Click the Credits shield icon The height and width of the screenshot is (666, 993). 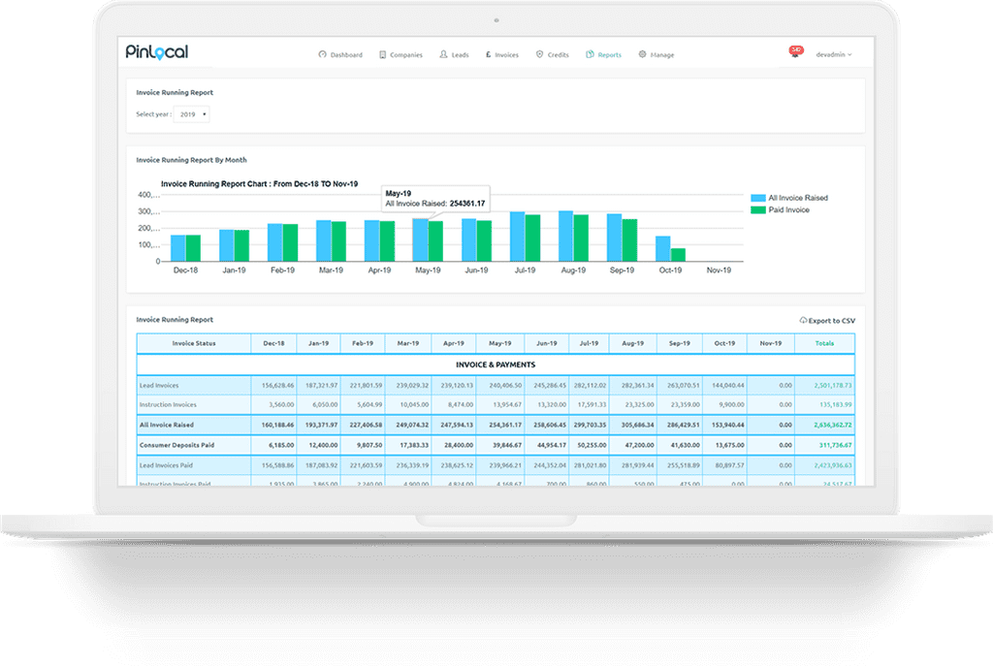point(539,55)
